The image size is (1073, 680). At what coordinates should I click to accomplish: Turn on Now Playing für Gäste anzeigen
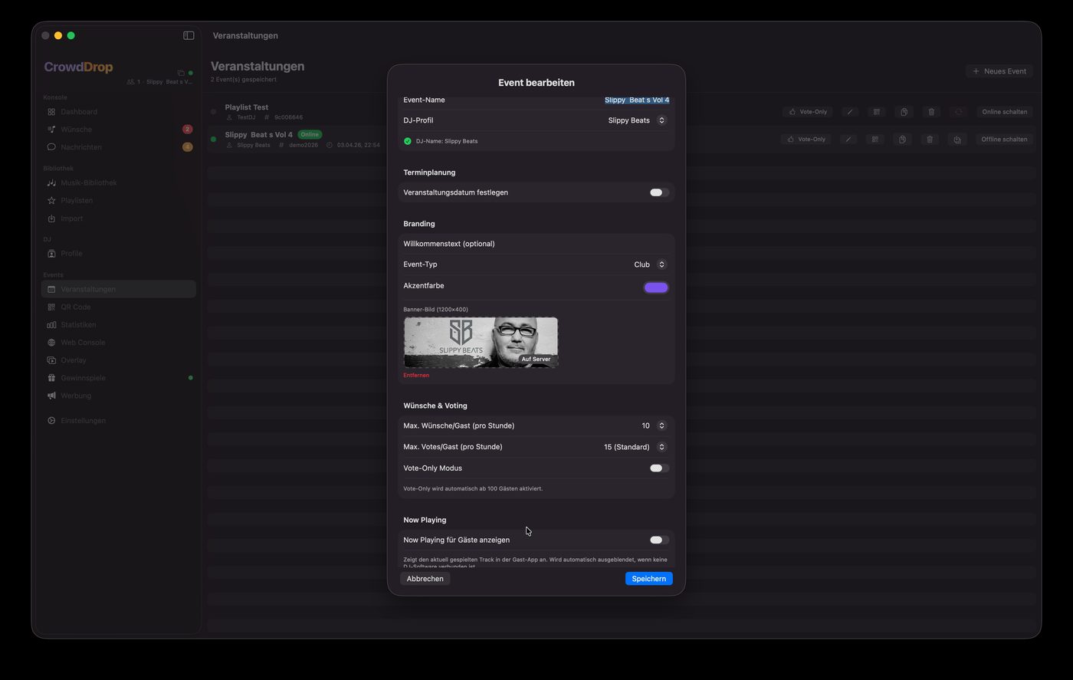658,540
